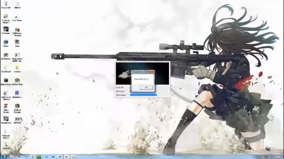Click the black banner image in the installer window
The width and height of the screenshot is (284, 159).
pyautogui.click(x=142, y=73)
